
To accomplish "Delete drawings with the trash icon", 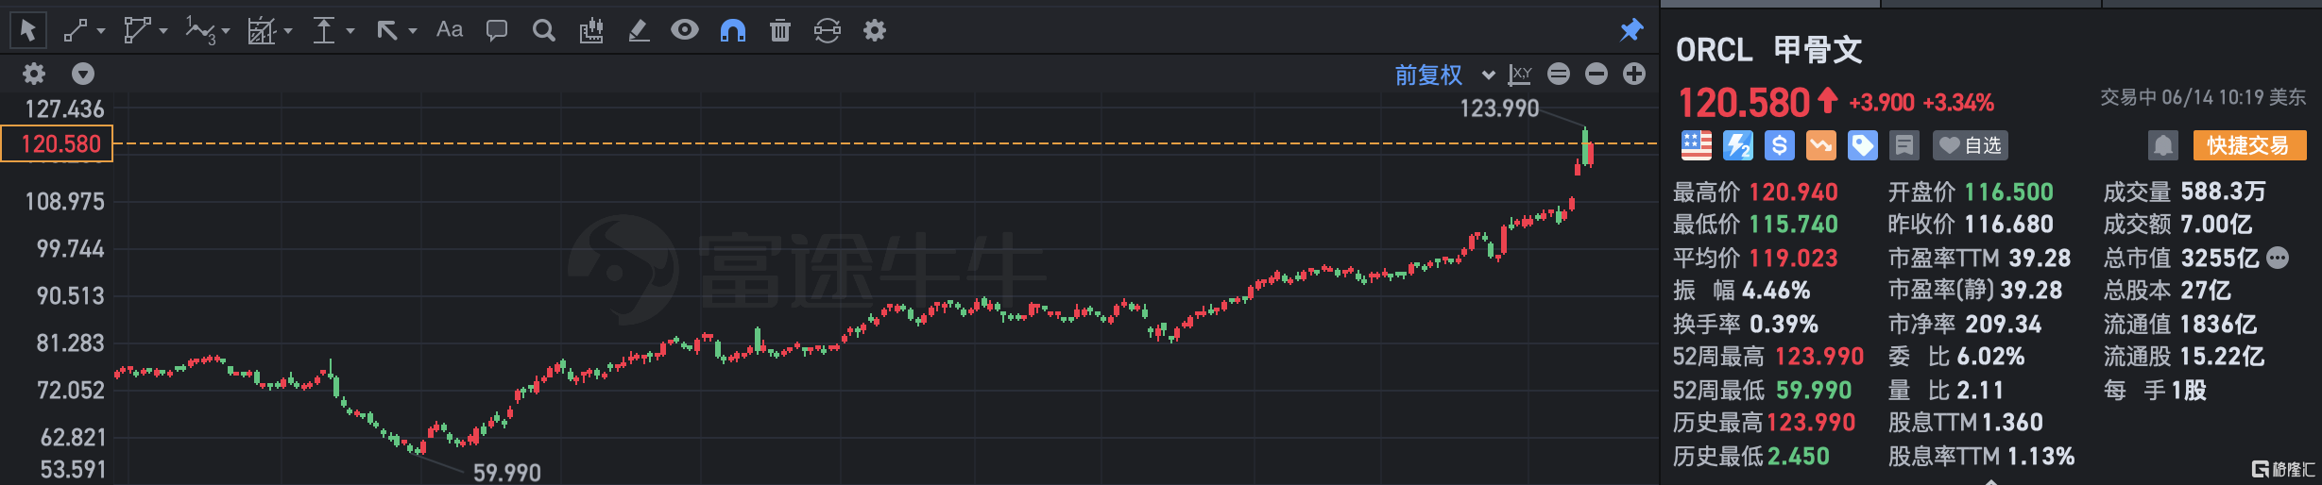I will coord(780,31).
